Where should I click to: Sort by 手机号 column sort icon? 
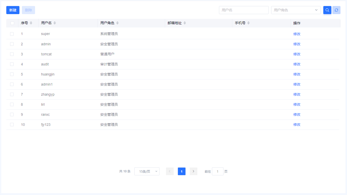pos(249,23)
